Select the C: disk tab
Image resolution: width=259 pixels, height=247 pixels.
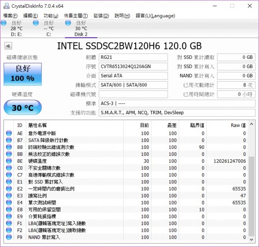[x=49, y=28]
